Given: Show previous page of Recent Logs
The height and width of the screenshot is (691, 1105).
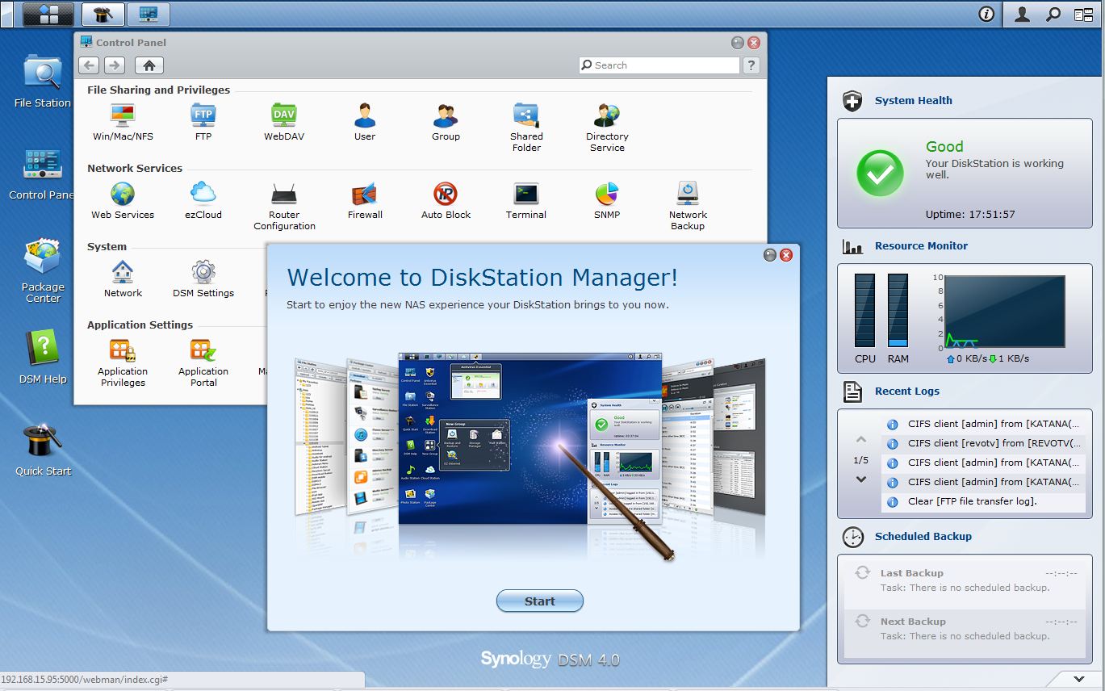Looking at the screenshot, I should click(x=861, y=440).
